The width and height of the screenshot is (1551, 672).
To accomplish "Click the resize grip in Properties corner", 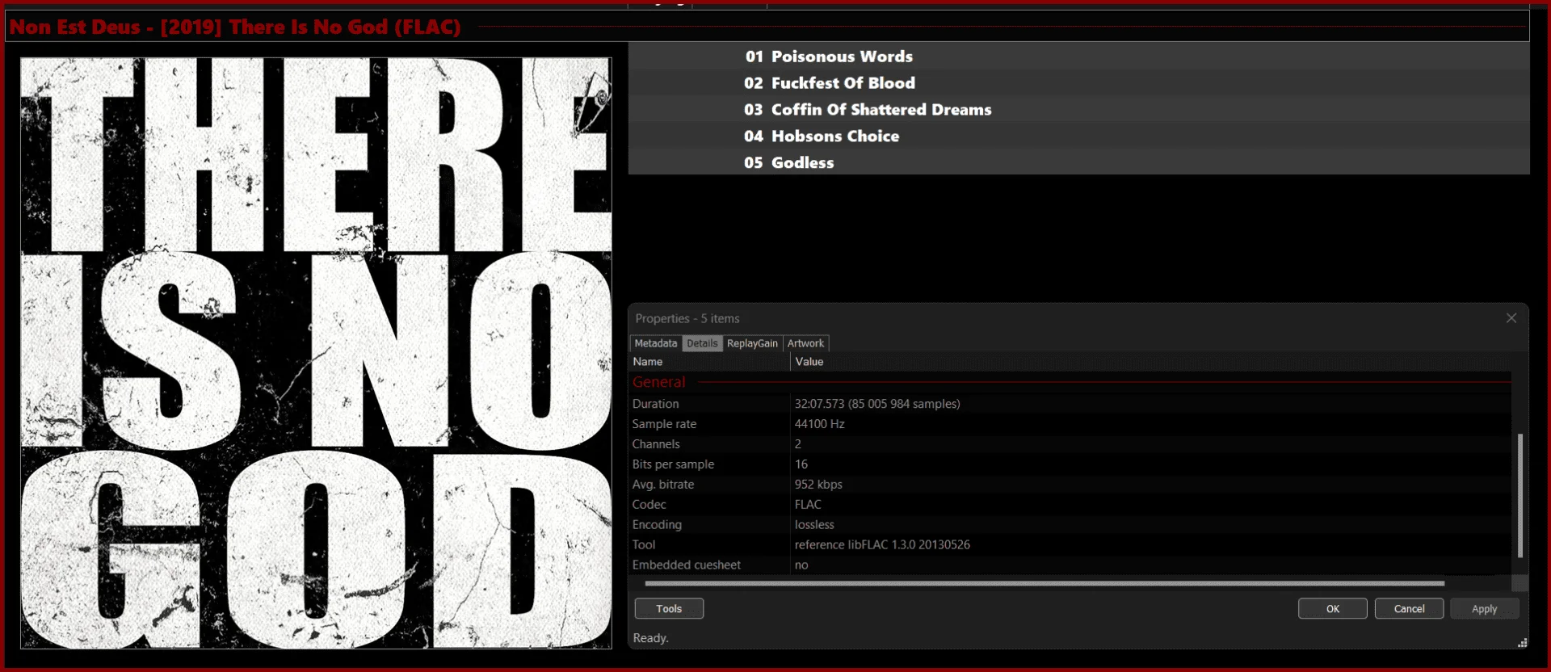I will [1522, 643].
